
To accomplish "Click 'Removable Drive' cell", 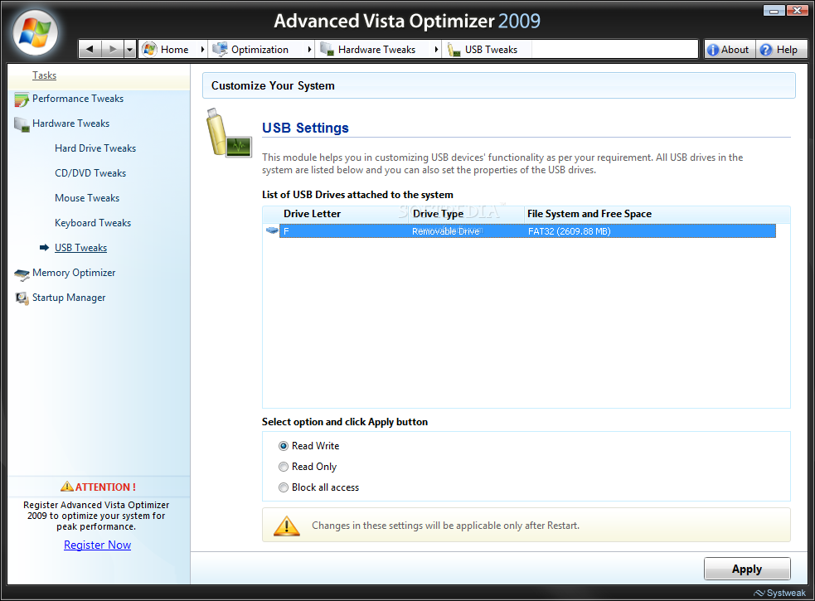I will 445,231.
